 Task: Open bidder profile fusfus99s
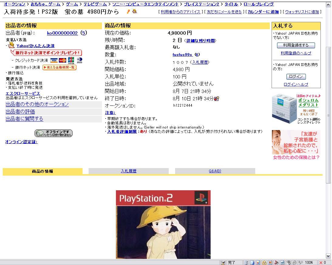tap(182, 54)
